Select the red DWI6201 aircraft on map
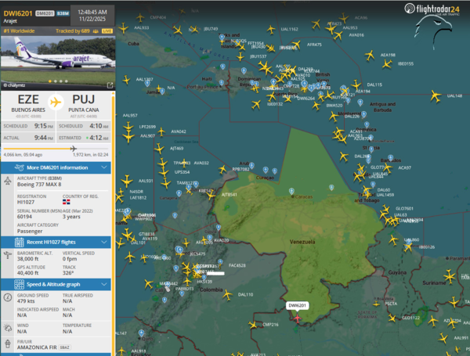The image size is (470, 356). tap(297, 318)
